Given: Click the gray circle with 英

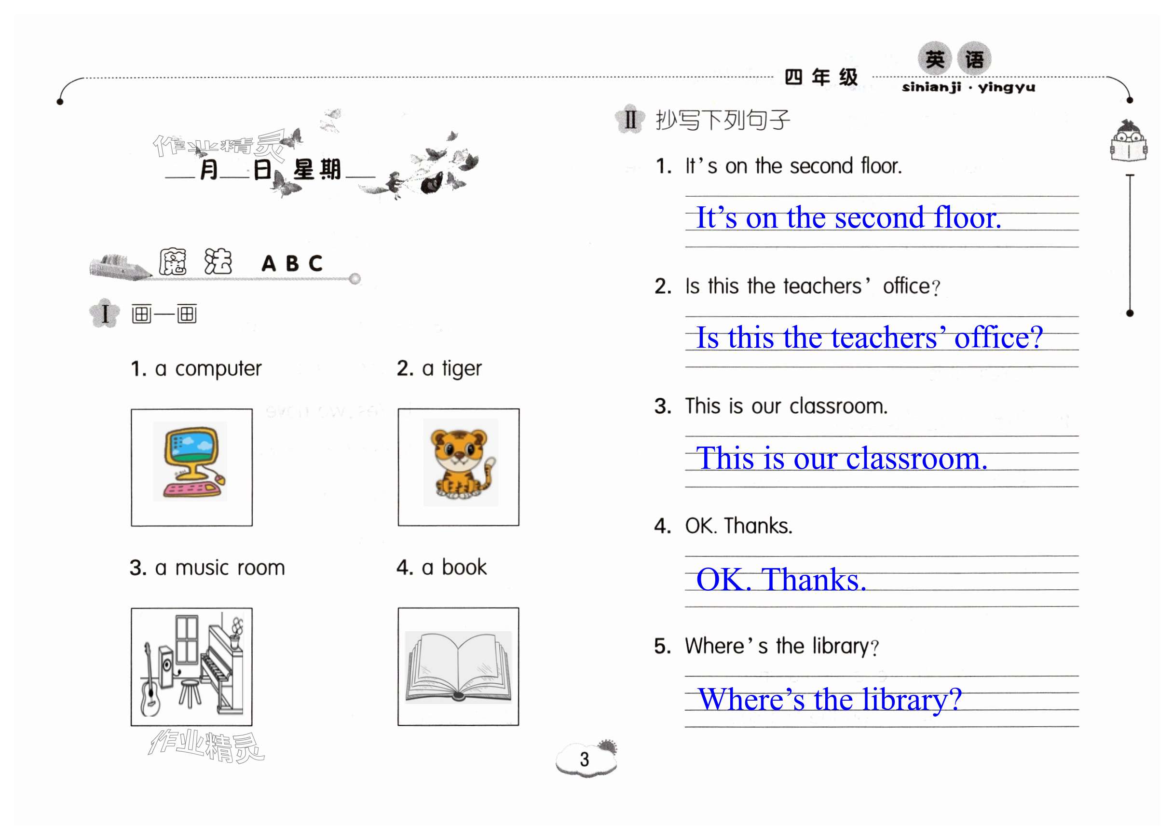Looking at the screenshot, I should point(935,59).
